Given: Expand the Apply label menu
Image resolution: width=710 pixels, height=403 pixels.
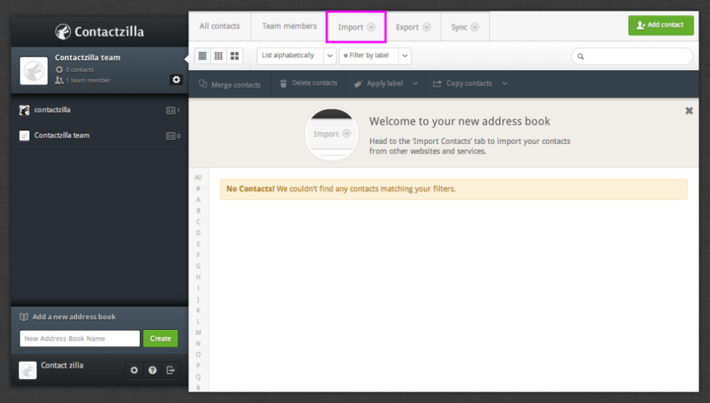Looking at the screenshot, I should [415, 84].
